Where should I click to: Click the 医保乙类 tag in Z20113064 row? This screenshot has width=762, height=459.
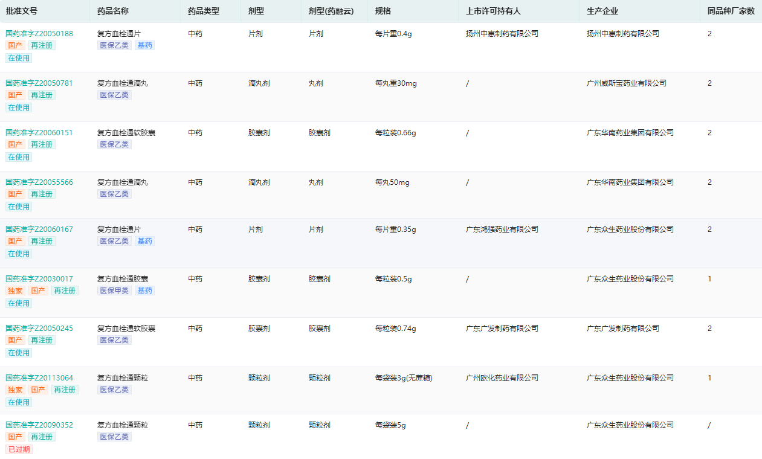114,390
